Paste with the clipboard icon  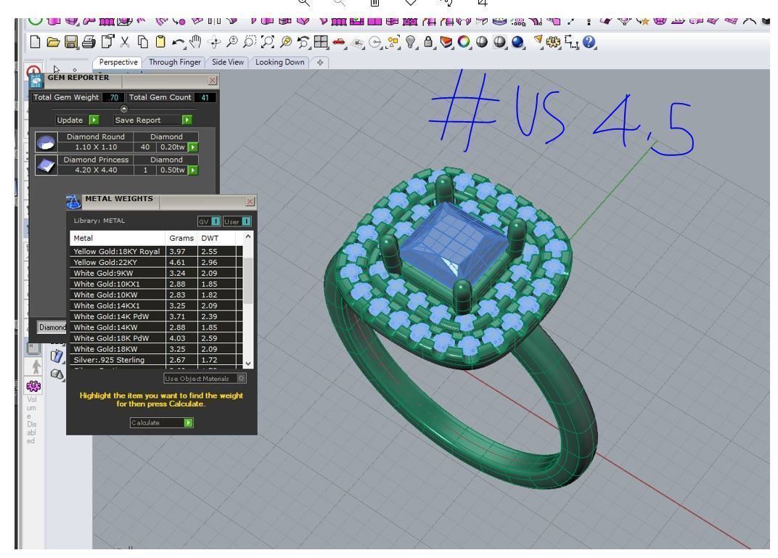[x=160, y=42]
